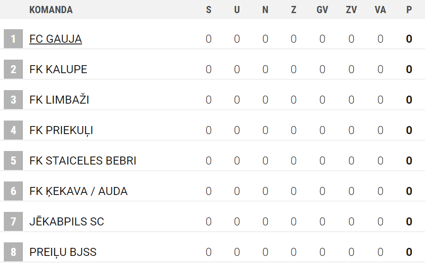Click rank badge number 8
Screen dimensions: 425x269
[13, 252]
